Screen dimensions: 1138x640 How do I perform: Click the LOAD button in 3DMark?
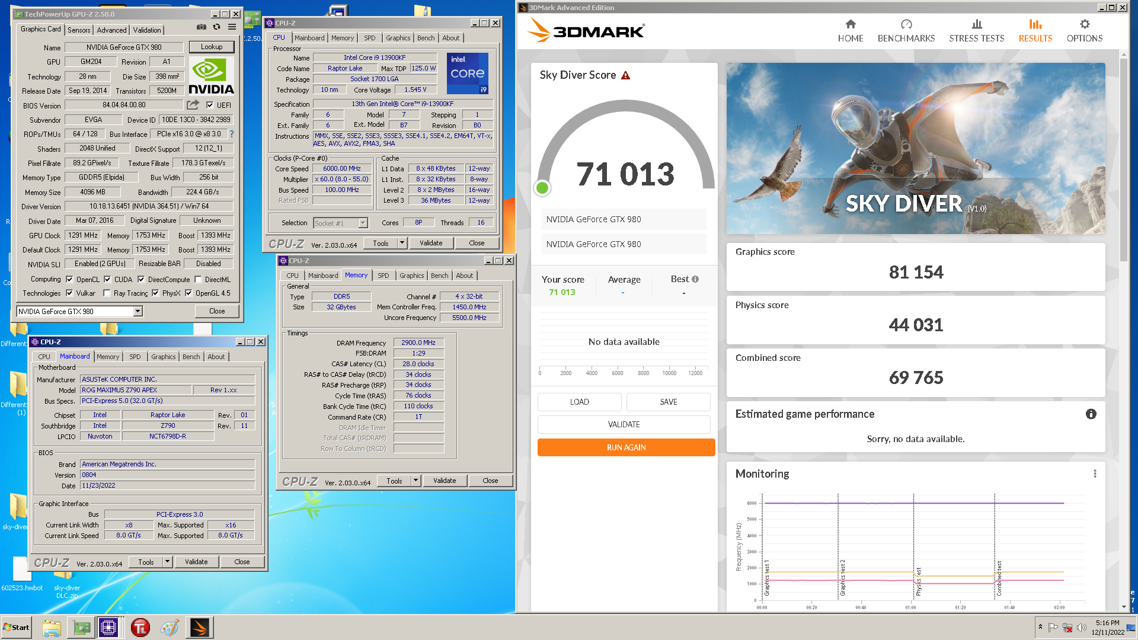tap(579, 402)
